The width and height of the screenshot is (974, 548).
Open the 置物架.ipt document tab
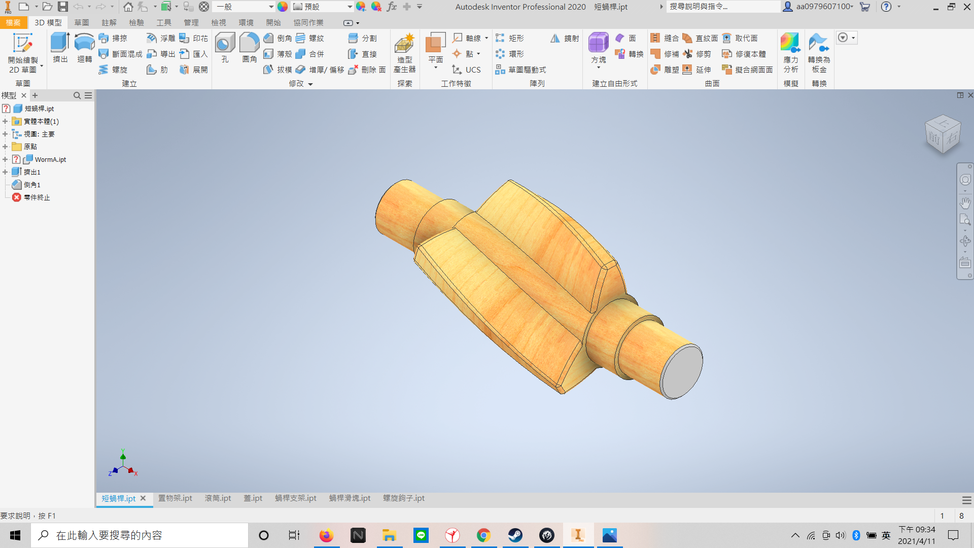tap(175, 498)
